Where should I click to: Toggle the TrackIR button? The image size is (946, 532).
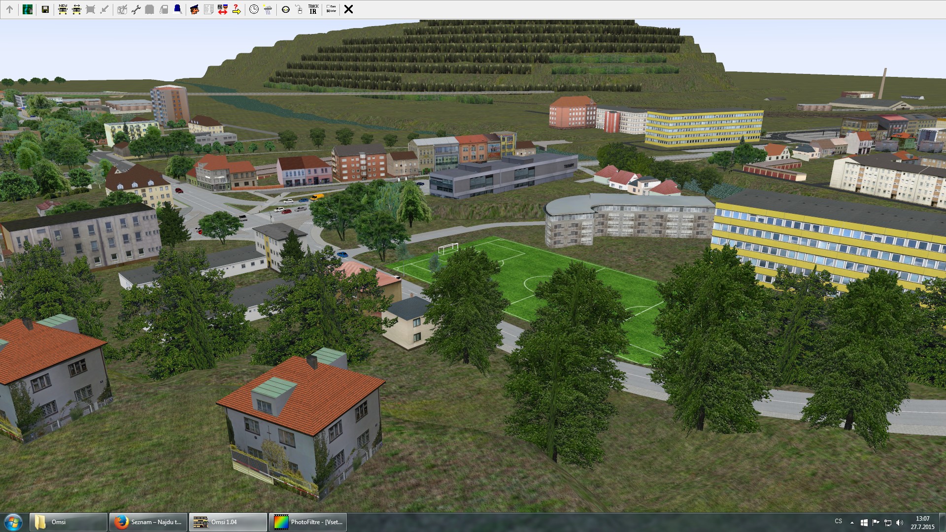tap(313, 9)
